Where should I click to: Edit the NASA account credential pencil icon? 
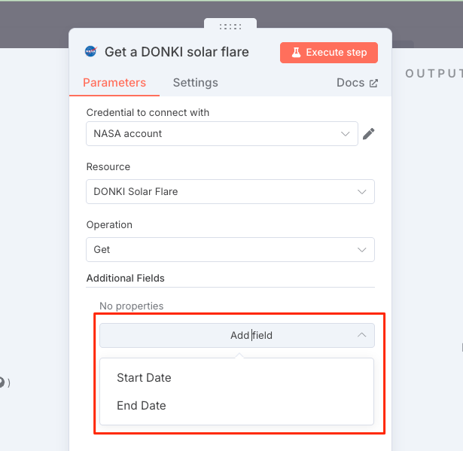pos(368,134)
